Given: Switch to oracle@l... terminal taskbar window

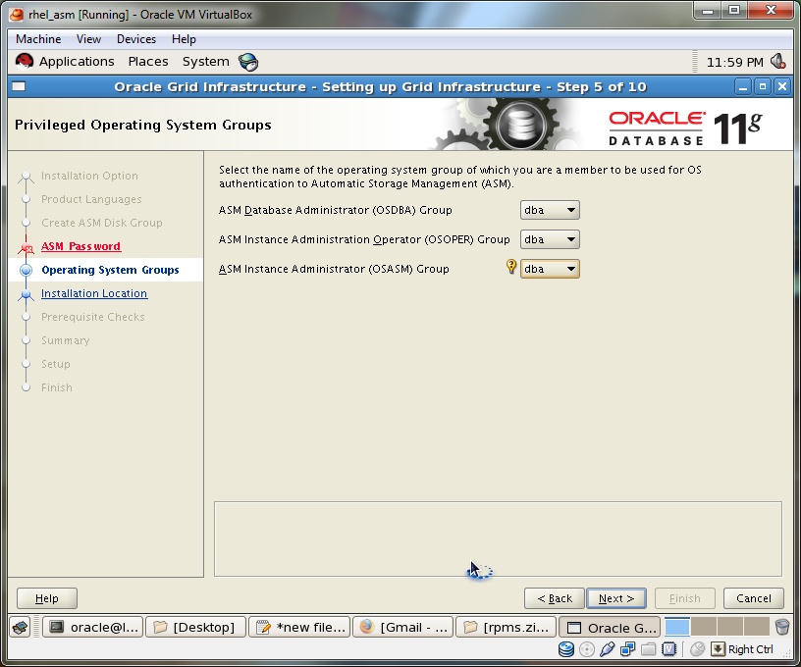Looking at the screenshot, I should tap(92, 627).
